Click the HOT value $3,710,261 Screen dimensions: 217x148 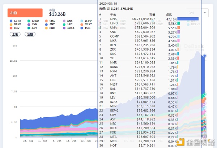click(147, 145)
